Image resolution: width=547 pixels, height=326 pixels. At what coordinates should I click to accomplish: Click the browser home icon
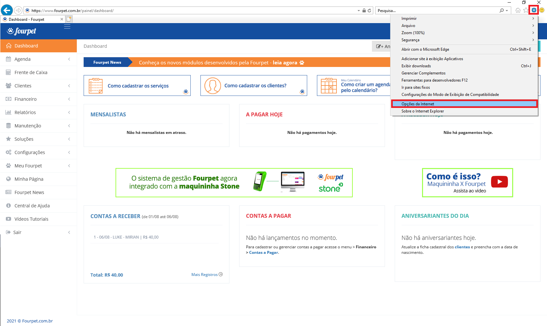pyautogui.click(x=518, y=10)
